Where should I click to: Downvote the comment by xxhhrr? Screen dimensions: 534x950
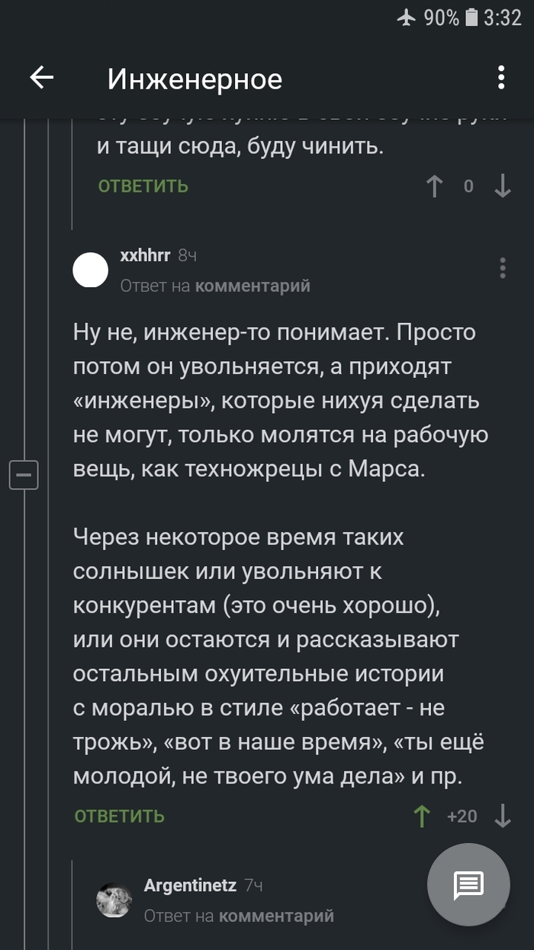[503, 815]
